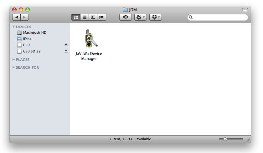Click the Quick Look eye button

coord(126,17)
